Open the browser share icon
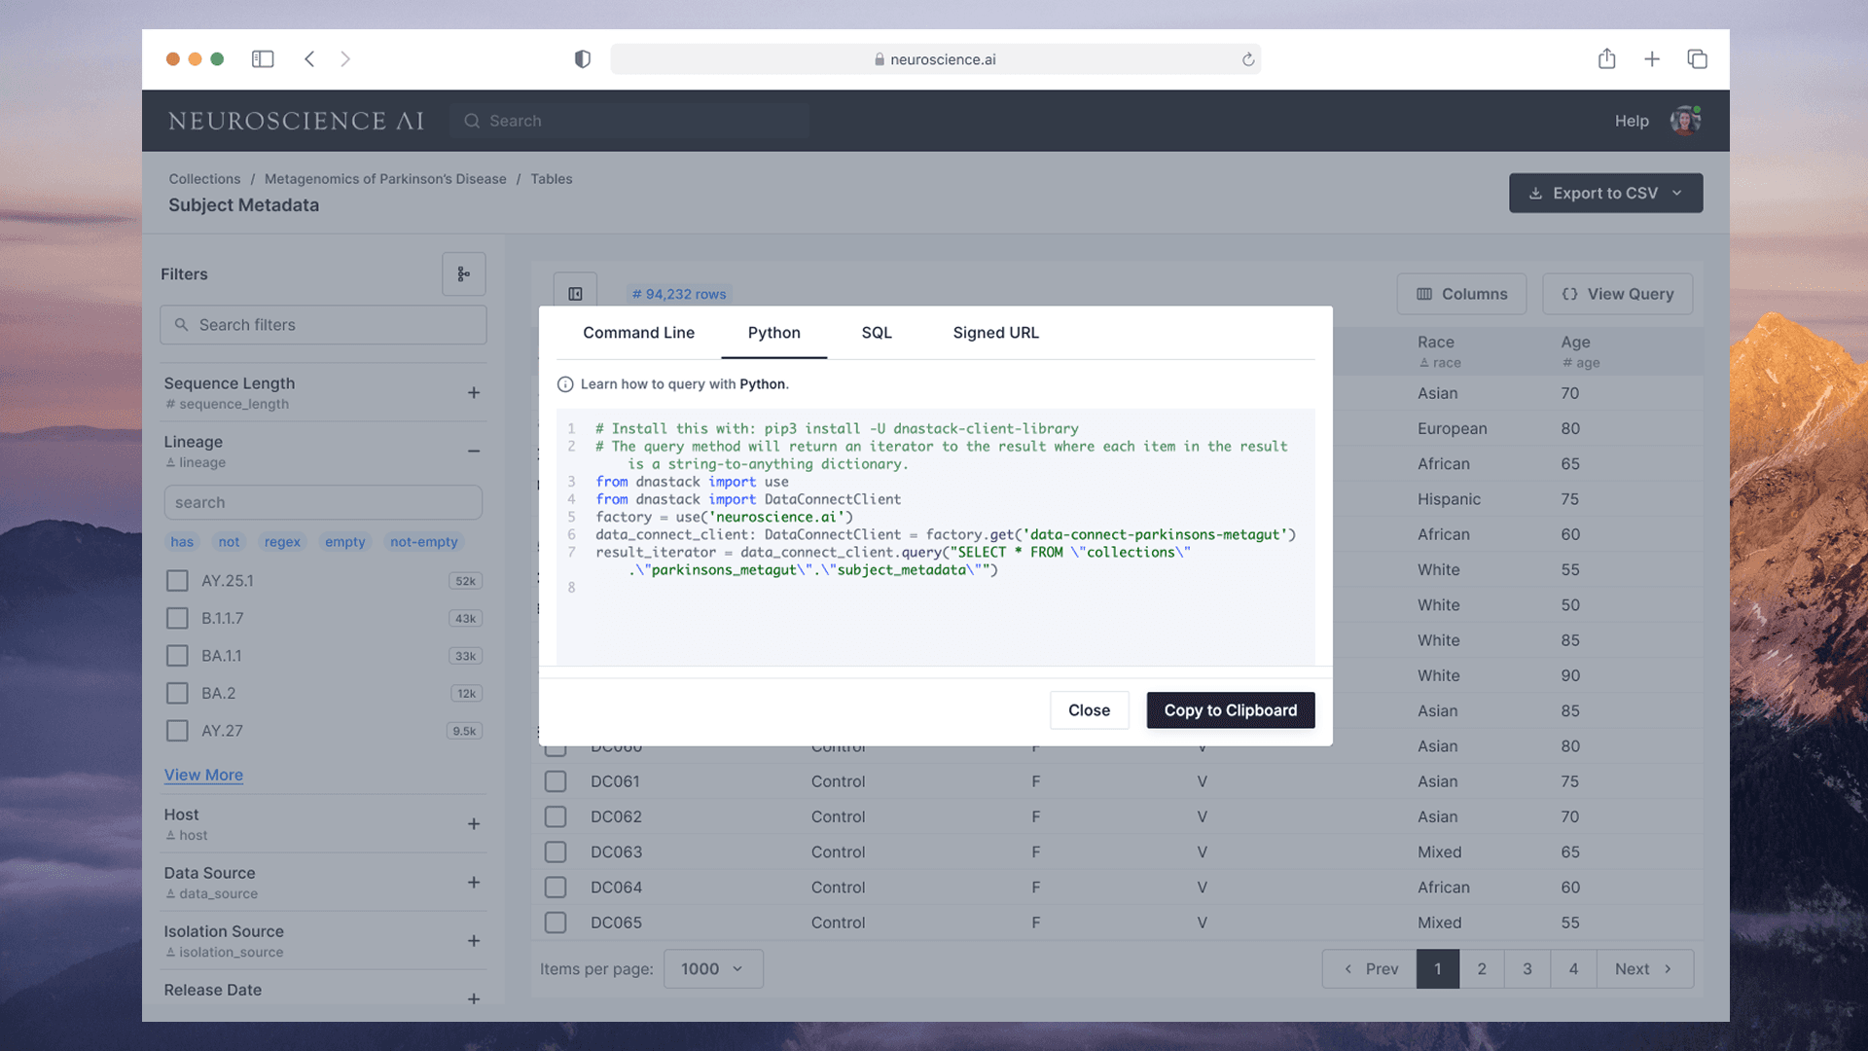1868x1051 pixels. click(x=1607, y=58)
